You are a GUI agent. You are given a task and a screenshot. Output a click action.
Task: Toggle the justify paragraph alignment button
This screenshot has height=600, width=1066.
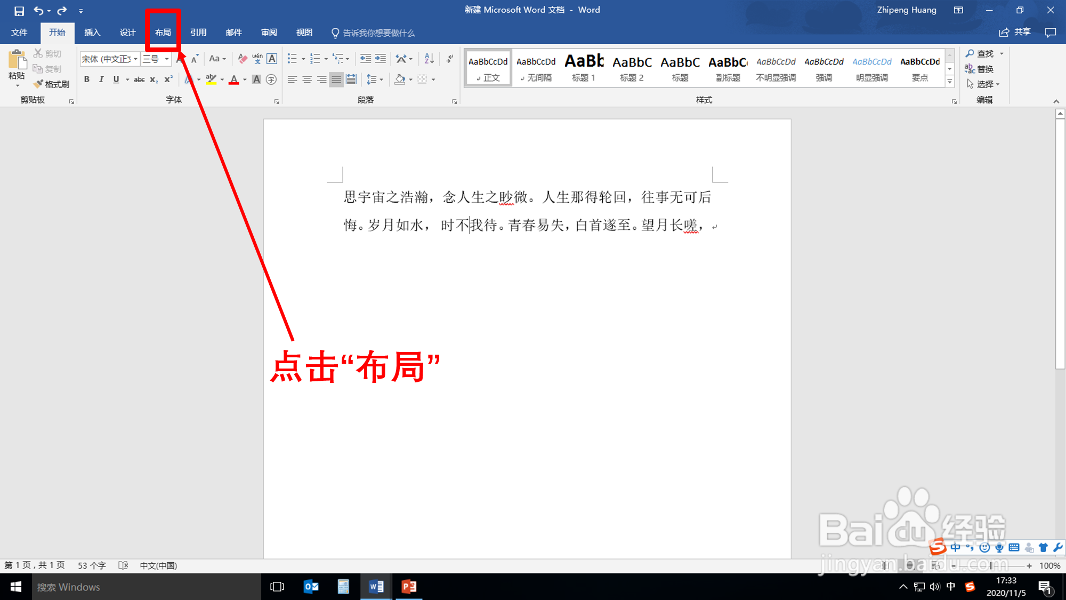pyautogui.click(x=336, y=79)
